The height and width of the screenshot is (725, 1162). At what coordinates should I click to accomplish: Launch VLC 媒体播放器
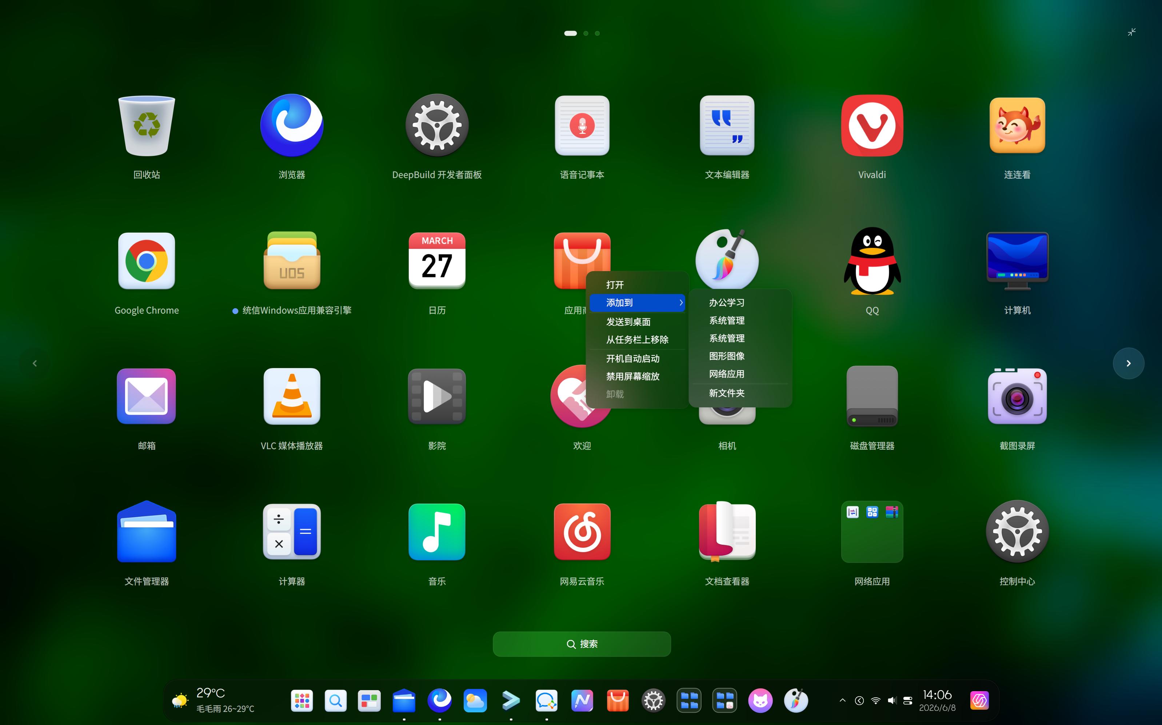coord(292,396)
